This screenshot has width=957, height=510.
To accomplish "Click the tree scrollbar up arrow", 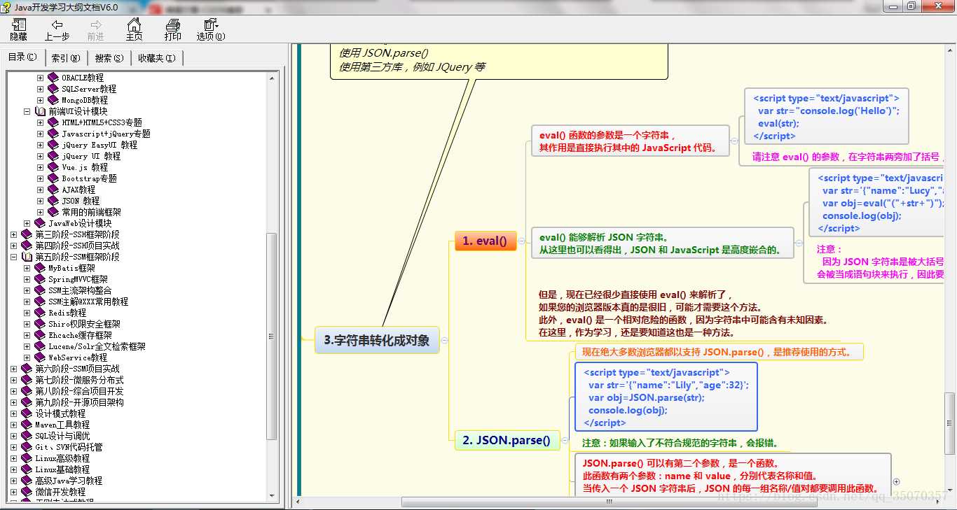I will (273, 77).
